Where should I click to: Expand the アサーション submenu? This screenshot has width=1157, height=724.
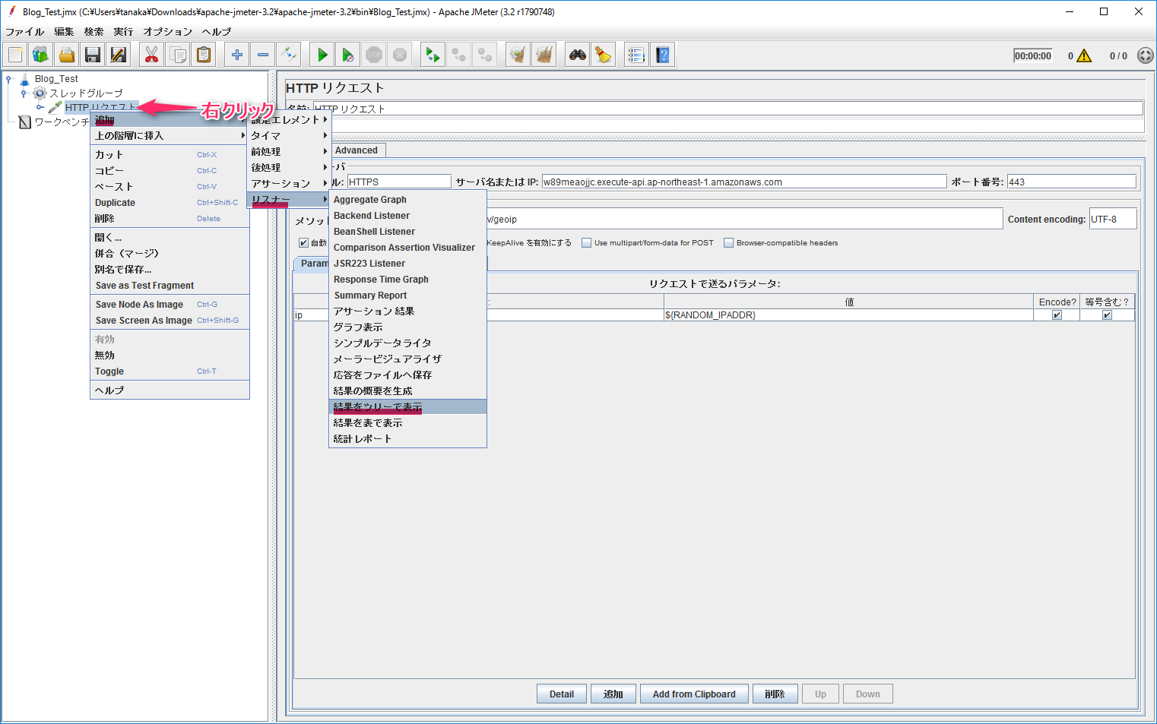[289, 183]
